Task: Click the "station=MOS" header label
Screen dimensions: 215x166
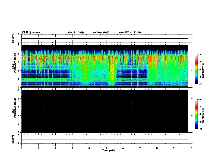Action: [101, 33]
